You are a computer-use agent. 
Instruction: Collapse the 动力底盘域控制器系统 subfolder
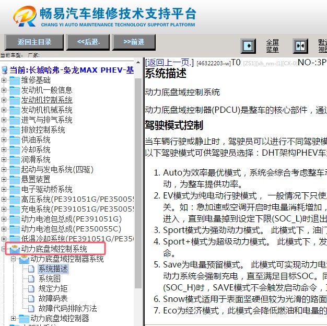[14, 259]
